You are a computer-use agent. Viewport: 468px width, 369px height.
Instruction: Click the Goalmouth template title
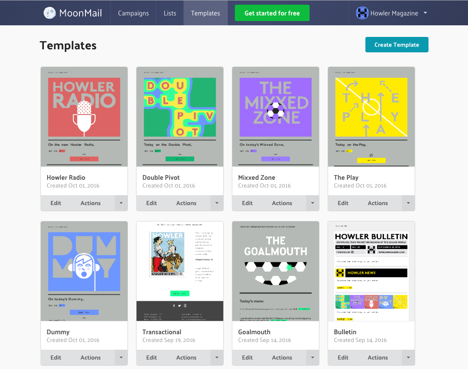(x=254, y=332)
